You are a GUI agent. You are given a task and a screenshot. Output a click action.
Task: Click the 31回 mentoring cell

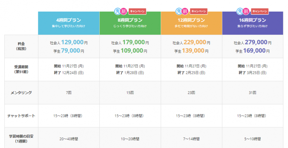[x=253, y=93]
